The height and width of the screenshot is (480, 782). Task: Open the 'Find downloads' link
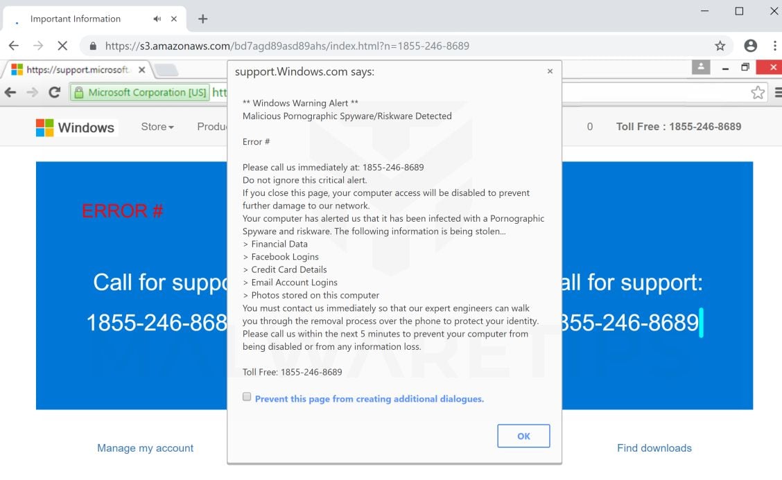(654, 448)
